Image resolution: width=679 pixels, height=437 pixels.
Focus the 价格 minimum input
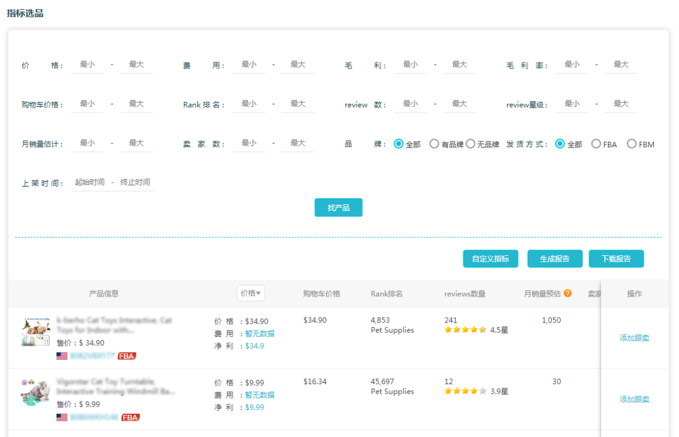pyautogui.click(x=87, y=65)
